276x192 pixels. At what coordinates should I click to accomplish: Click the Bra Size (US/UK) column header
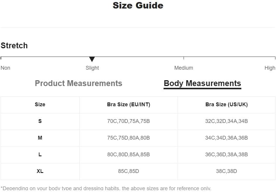pyautogui.click(x=227, y=104)
